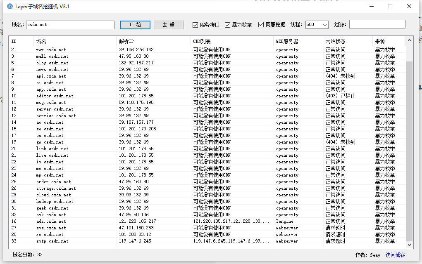422x264 pixels.
Task: Click the IP 39.107.157.177 cell
Action: tap(136, 122)
